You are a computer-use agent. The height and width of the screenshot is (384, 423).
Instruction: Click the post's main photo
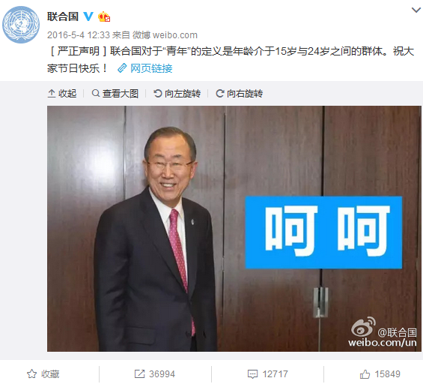(x=234, y=229)
